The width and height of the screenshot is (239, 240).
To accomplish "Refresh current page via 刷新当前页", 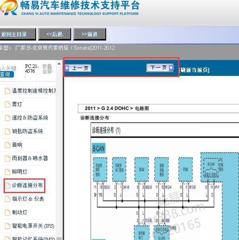I will (x=194, y=70).
